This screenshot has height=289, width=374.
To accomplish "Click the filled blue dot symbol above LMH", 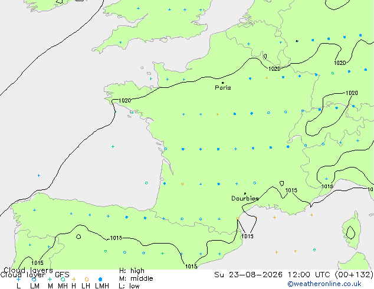I will point(100,279).
